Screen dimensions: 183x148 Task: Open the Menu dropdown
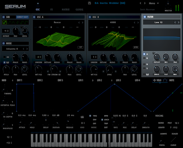point(154,3)
